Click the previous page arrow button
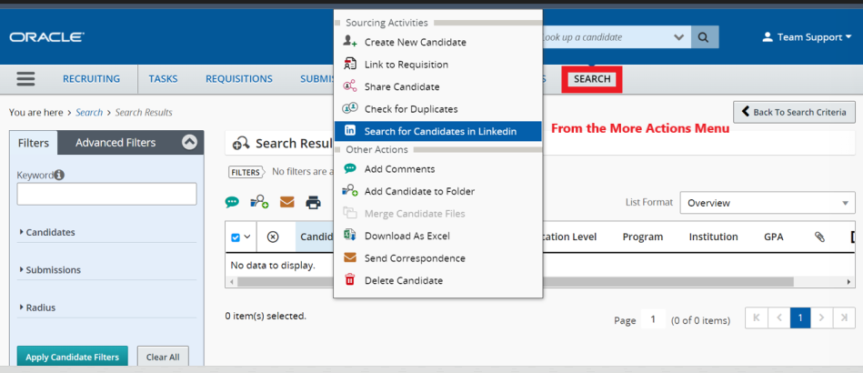 point(778,318)
